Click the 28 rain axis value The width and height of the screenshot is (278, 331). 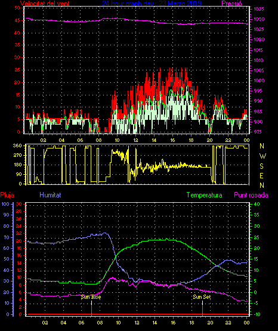tap(19, 211)
